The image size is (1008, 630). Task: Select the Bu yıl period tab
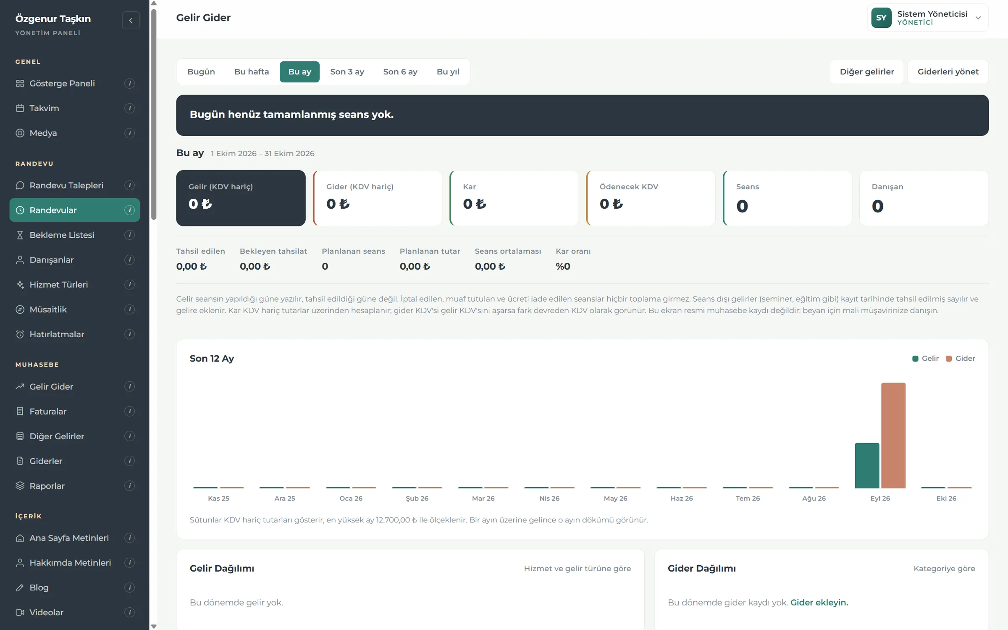point(448,72)
